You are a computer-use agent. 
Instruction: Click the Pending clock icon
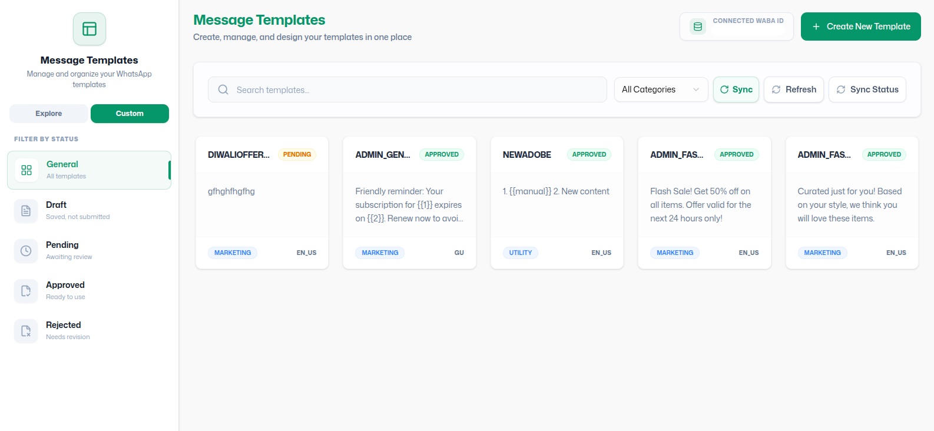click(26, 251)
